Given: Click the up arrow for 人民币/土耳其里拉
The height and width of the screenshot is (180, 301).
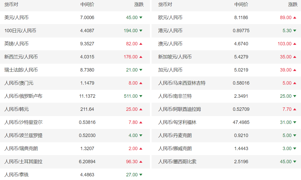Looking at the screenshot, I should tap(141, 162).
